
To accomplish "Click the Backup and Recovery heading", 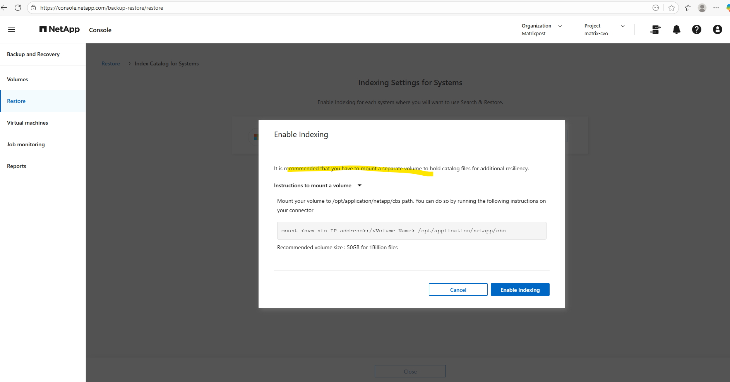I will click(33, 54).
